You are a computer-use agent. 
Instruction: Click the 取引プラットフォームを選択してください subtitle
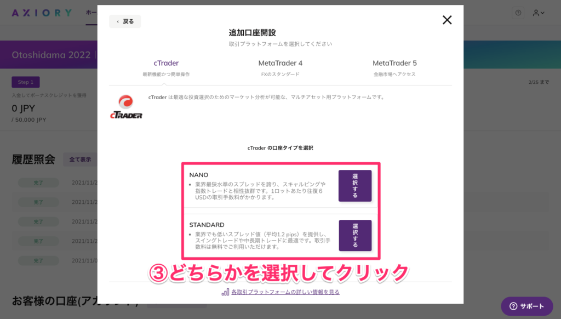pos(280,44)
